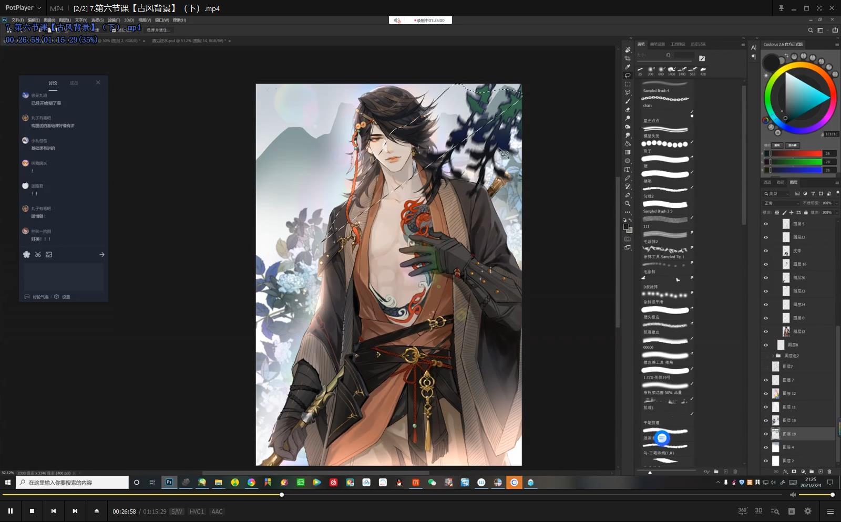Toggle visibility of 图层 11
The image size is (841, 522).
(766, 407)
